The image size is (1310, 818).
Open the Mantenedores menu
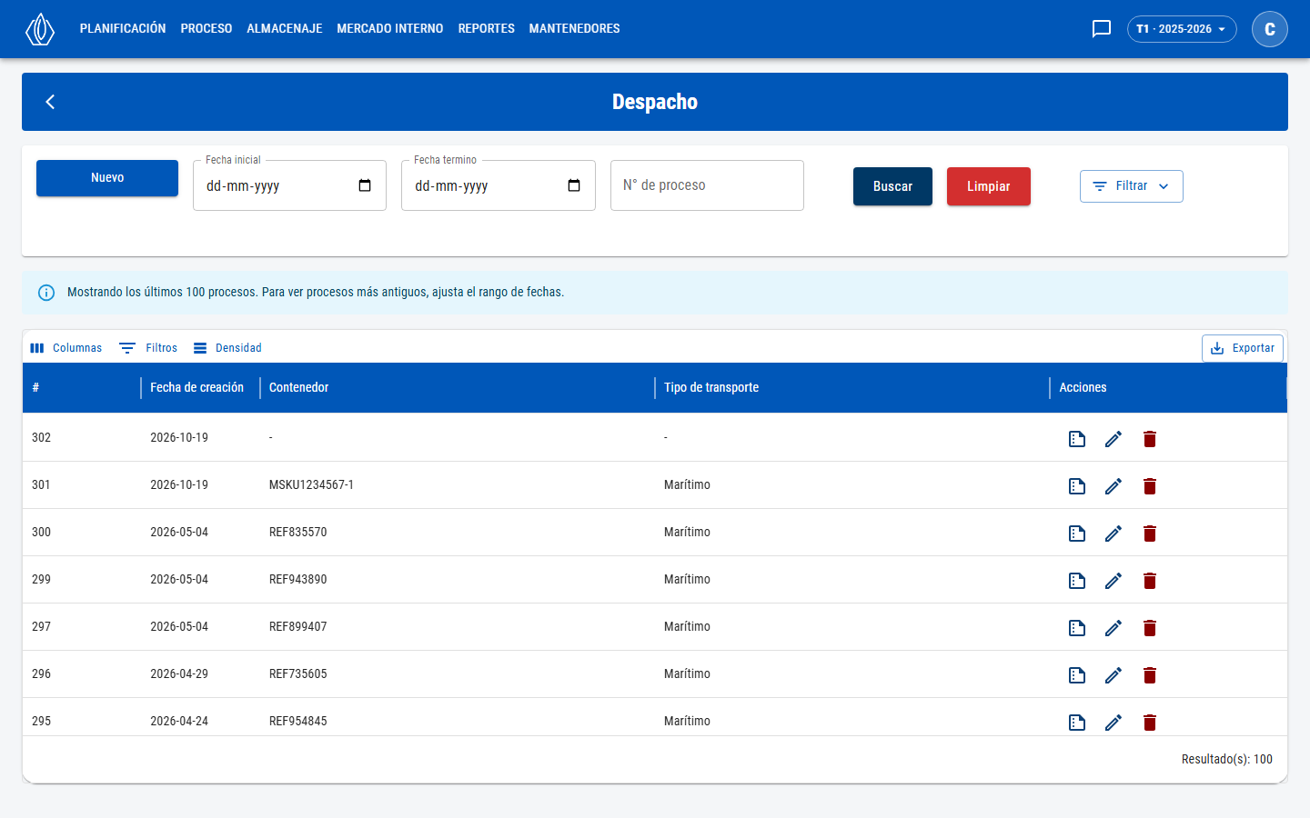pos(575,29)
